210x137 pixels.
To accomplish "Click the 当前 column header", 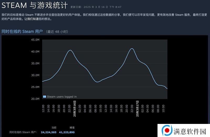I will pyautogui.click(x=54, y=128).
